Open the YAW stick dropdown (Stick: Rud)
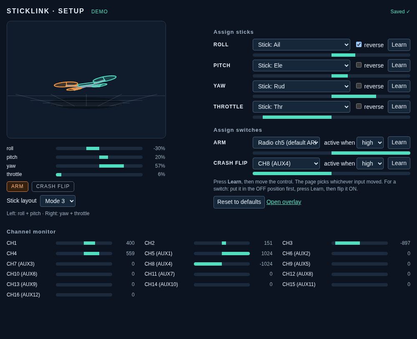 [301, 86]
